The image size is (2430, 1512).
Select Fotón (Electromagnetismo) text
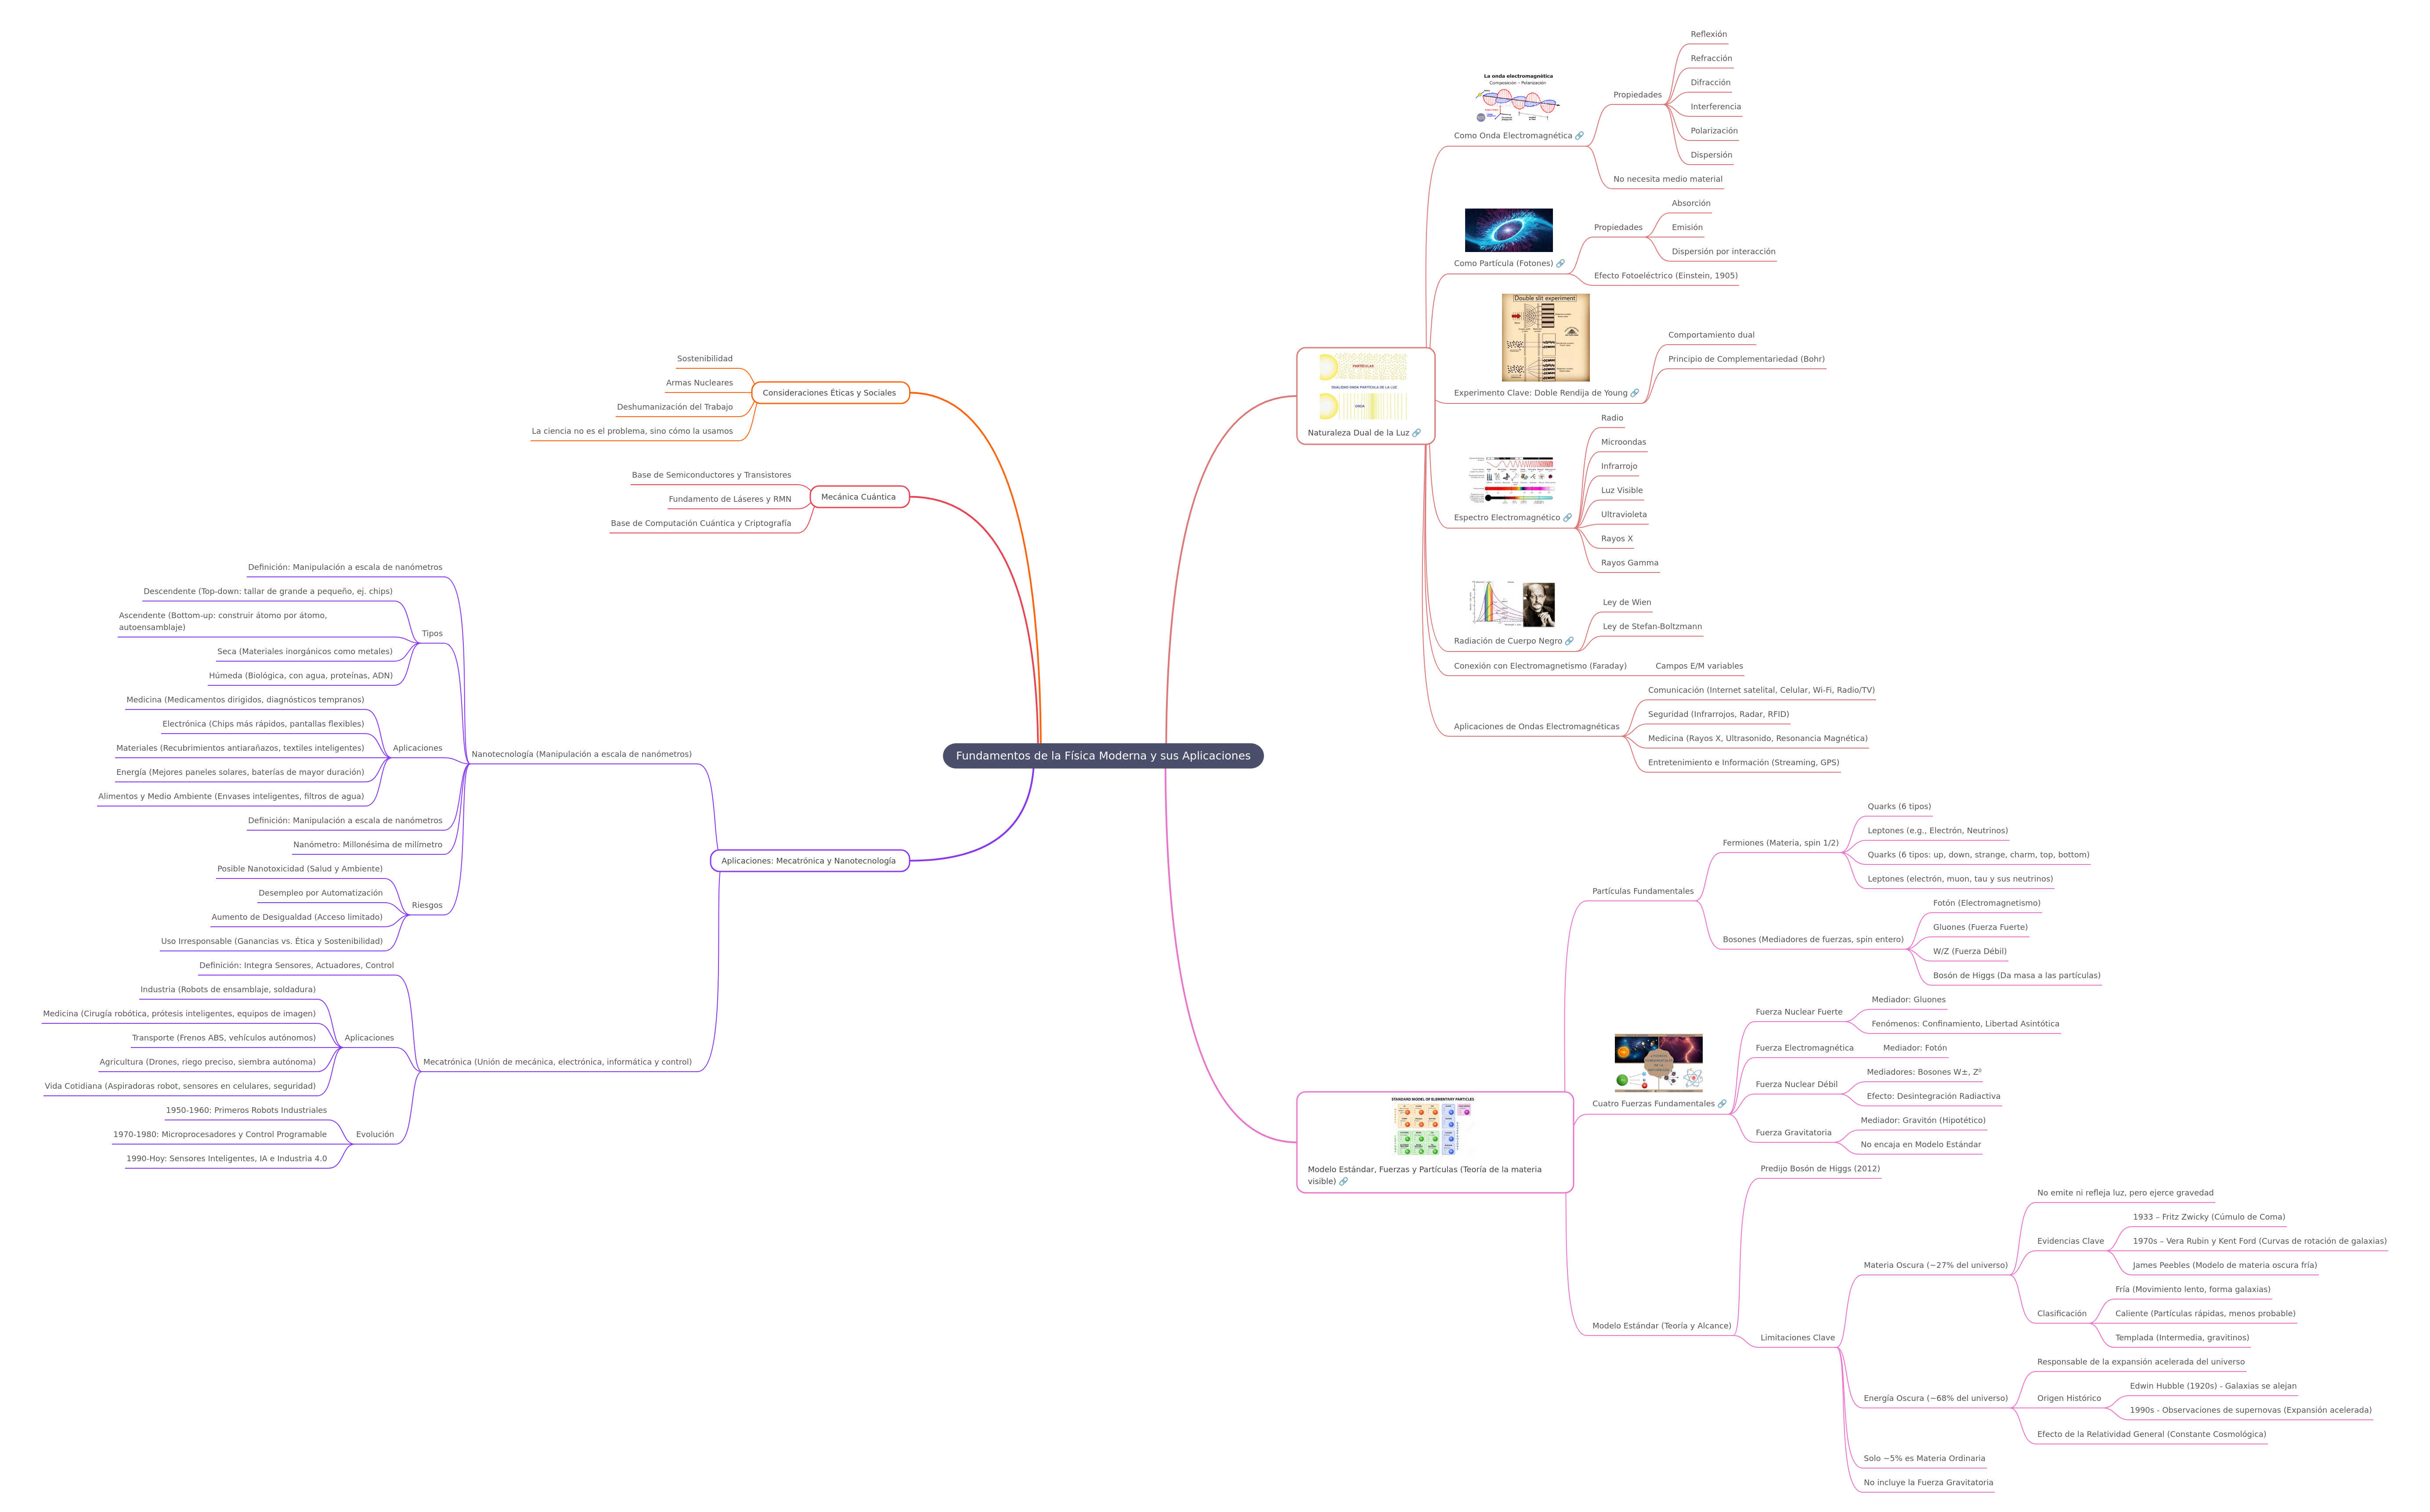[1986, 903]
